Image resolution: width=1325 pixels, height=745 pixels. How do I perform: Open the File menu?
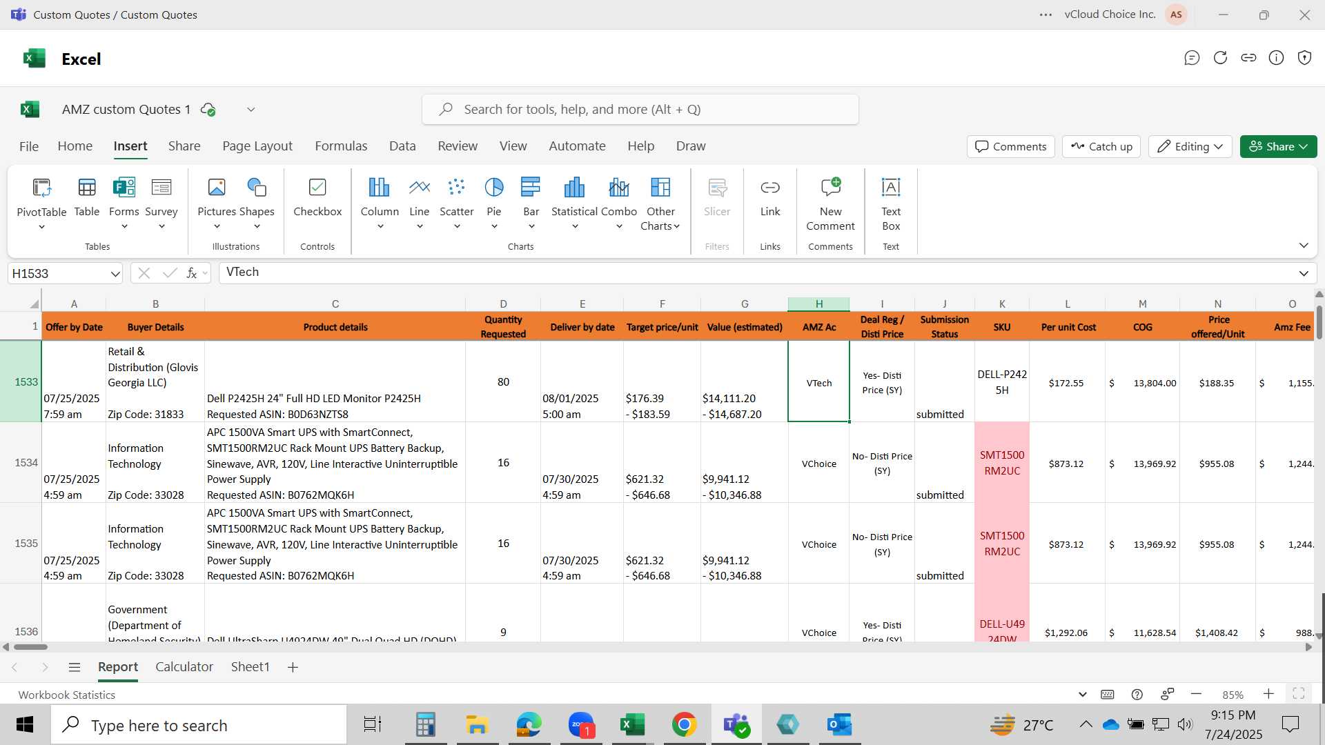[x=29, y=146]
